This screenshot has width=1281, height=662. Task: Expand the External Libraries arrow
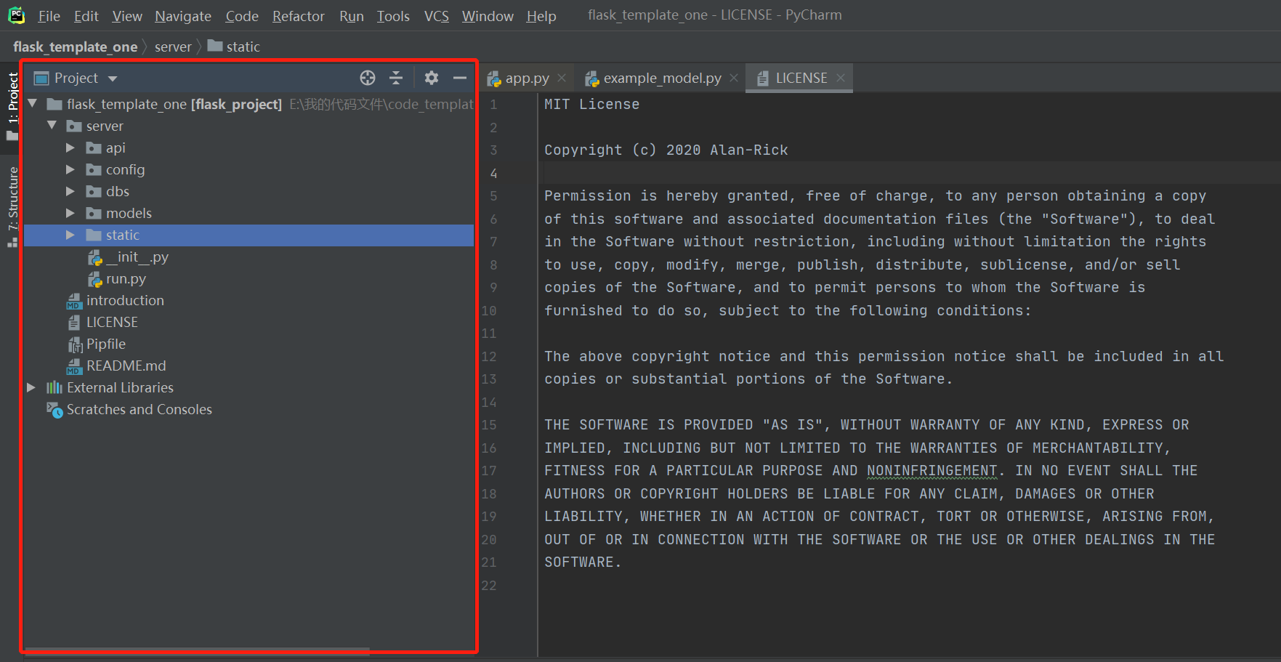31,388
